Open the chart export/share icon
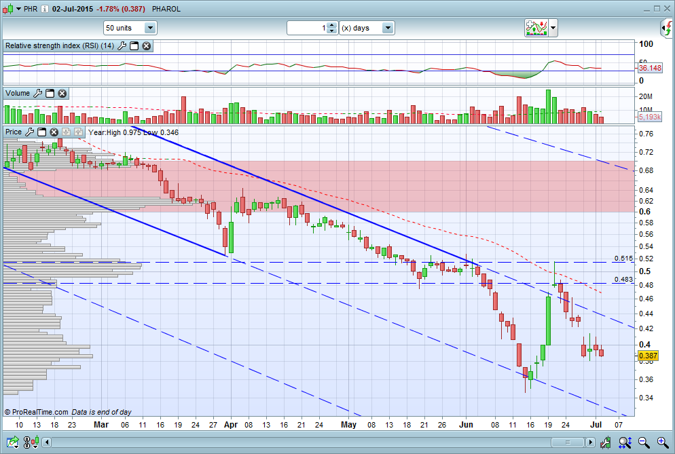 click(x=13, y=442)
